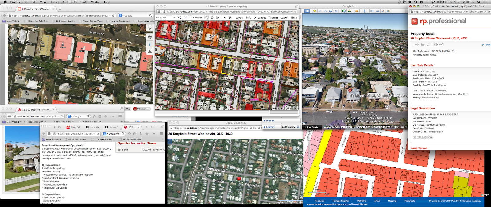Click the location pin icon on aerial map
491x207 pixels.
tap(150, 28)
